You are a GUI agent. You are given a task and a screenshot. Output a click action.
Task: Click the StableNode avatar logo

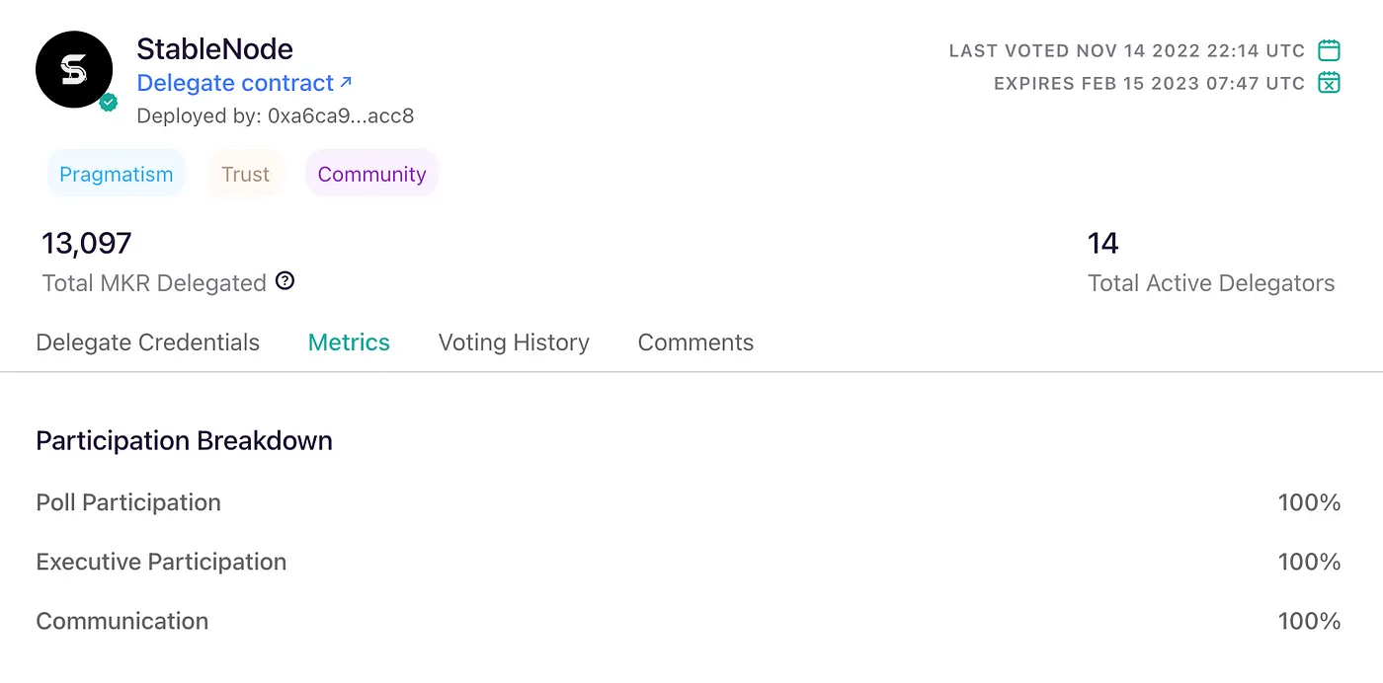pyautogui.click(x=74, y=69)
